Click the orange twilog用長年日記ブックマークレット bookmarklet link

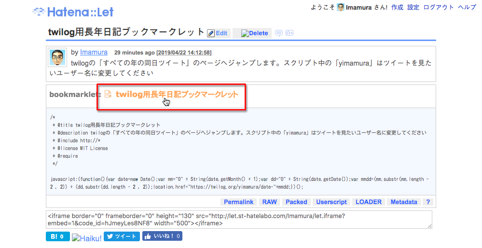[177, 95]
